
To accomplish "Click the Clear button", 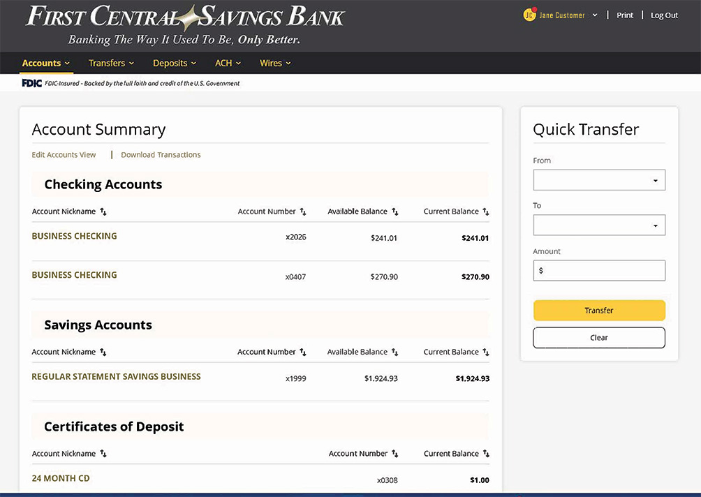I will click(x=599, y=338).
